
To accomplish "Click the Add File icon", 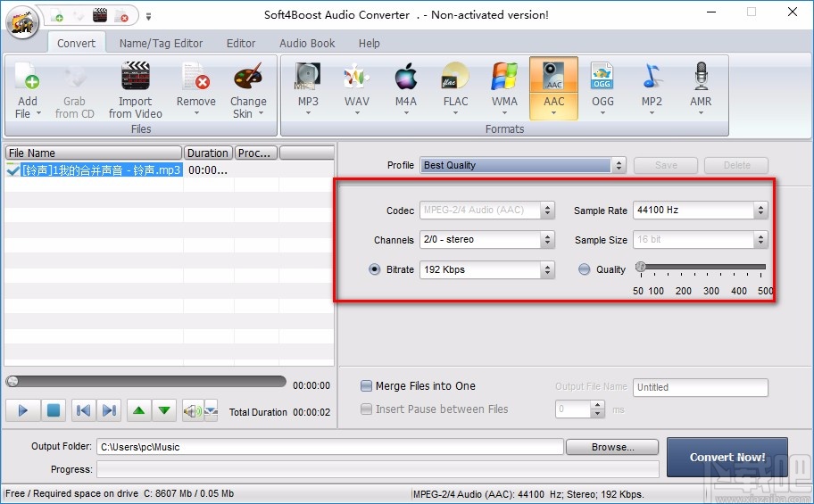I will tap(27, 77).
